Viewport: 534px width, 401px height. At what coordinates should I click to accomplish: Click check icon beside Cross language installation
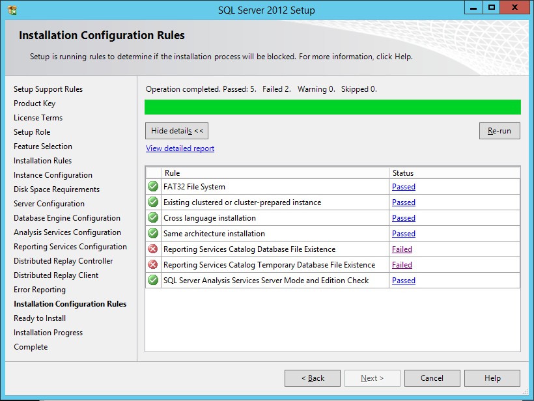[x=153, y=218]
